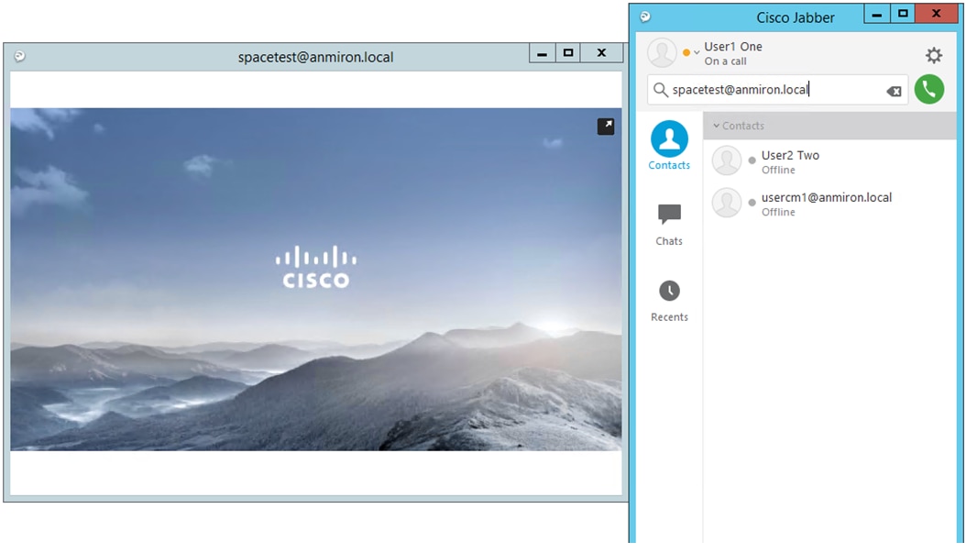The width and height of the screenshot is (966, 553).
Task: Close the spacetest@anmiron.local call window
Action: point(602,53)
